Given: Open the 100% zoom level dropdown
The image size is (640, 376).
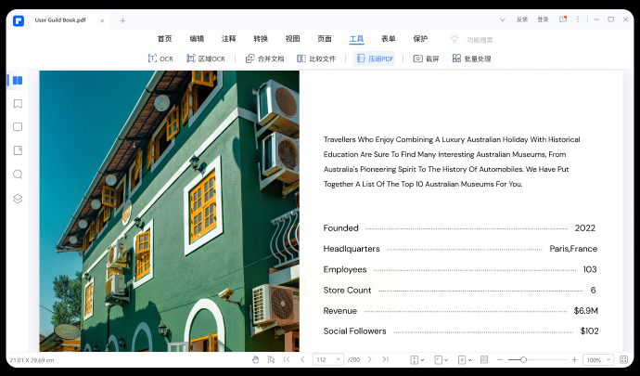Looking at the screenshot, I should 606,359.
